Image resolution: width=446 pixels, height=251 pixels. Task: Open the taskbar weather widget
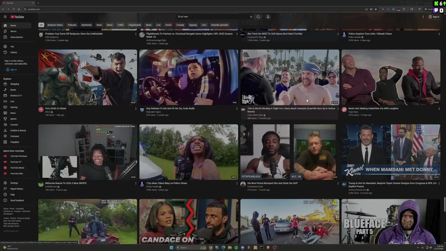[10, 248]
